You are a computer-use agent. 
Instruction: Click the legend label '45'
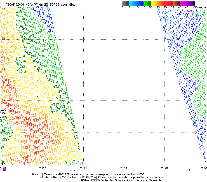(x=187, y=8)
